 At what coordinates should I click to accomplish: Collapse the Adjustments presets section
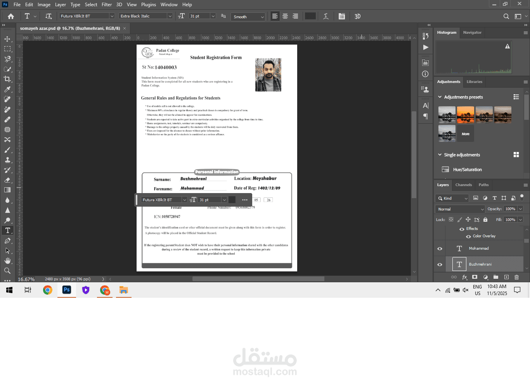tap(440, 97)
